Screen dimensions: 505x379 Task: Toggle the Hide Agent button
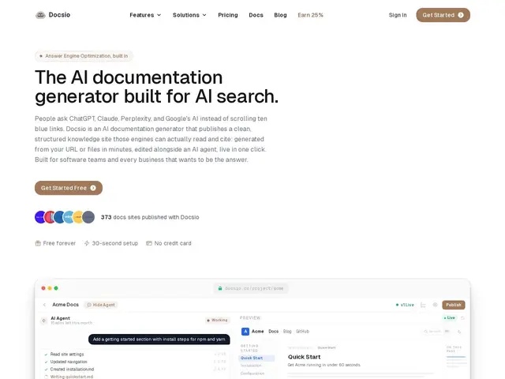tap(101, 305)
